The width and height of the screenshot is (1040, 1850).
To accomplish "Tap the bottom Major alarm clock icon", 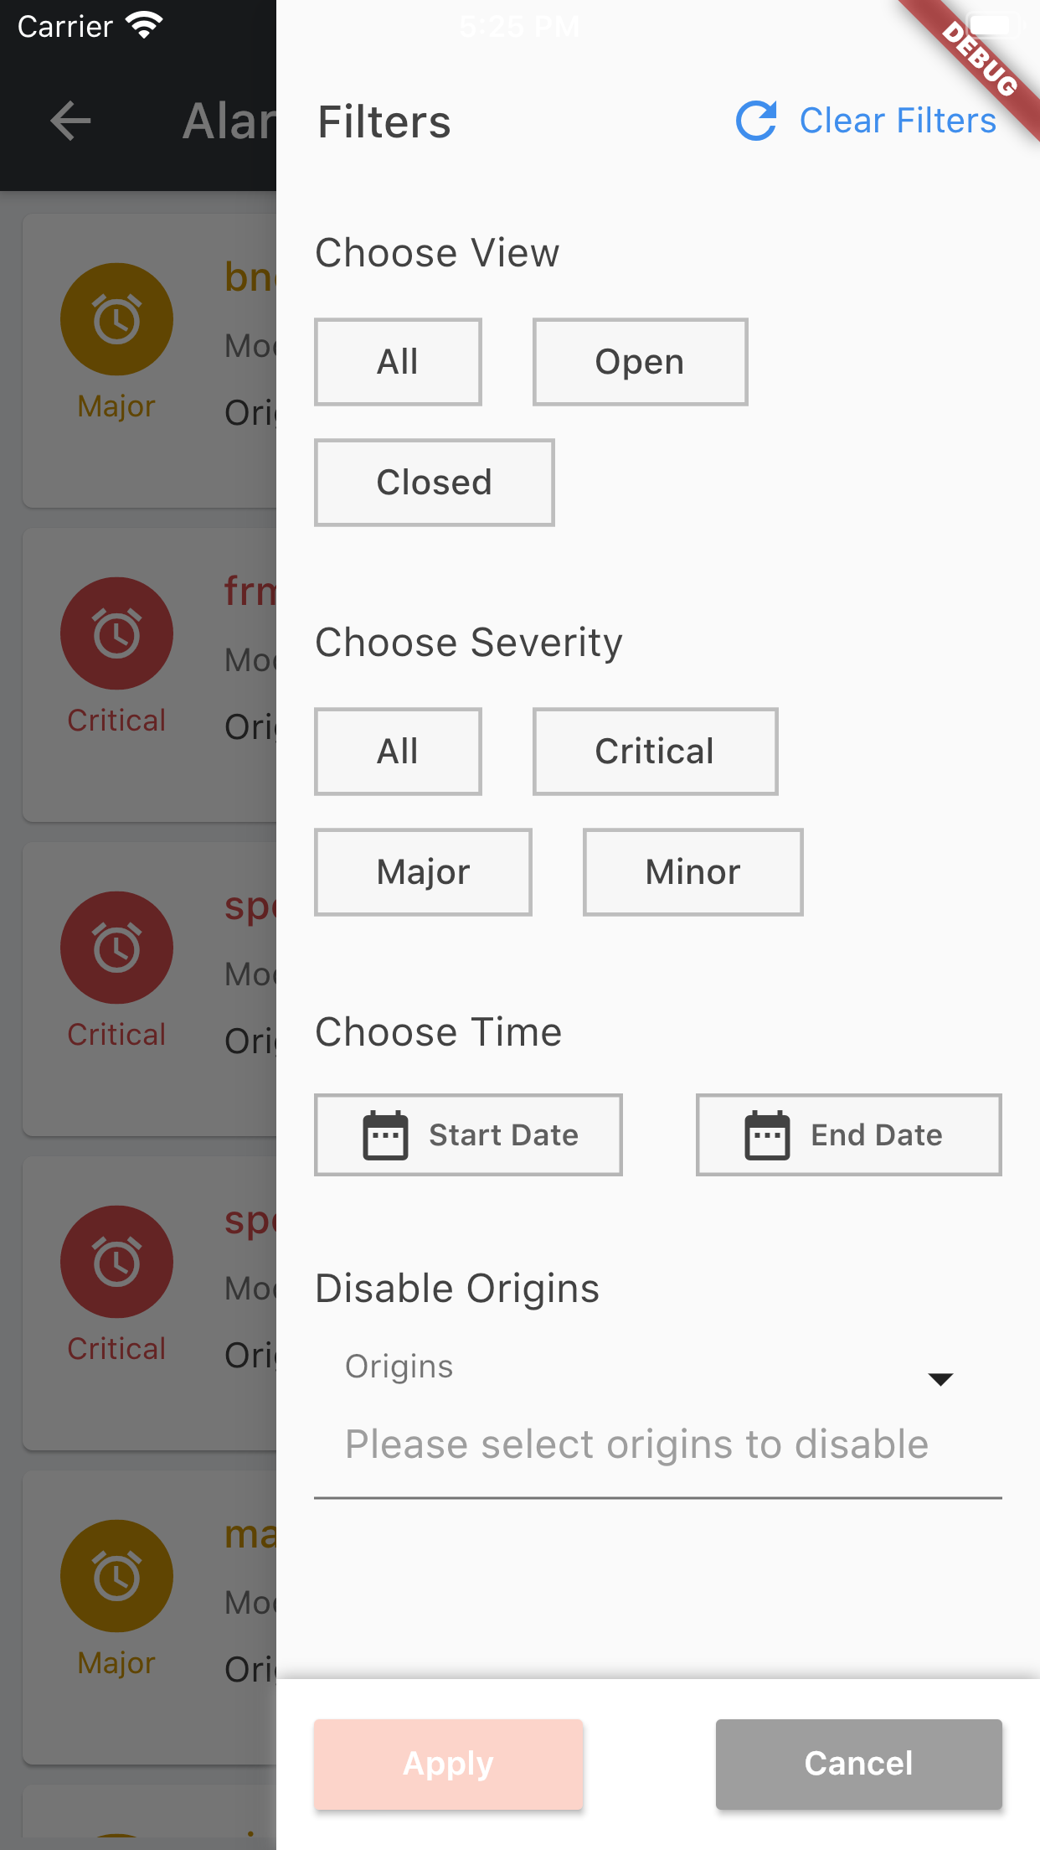I will (x=116, y=1576).
